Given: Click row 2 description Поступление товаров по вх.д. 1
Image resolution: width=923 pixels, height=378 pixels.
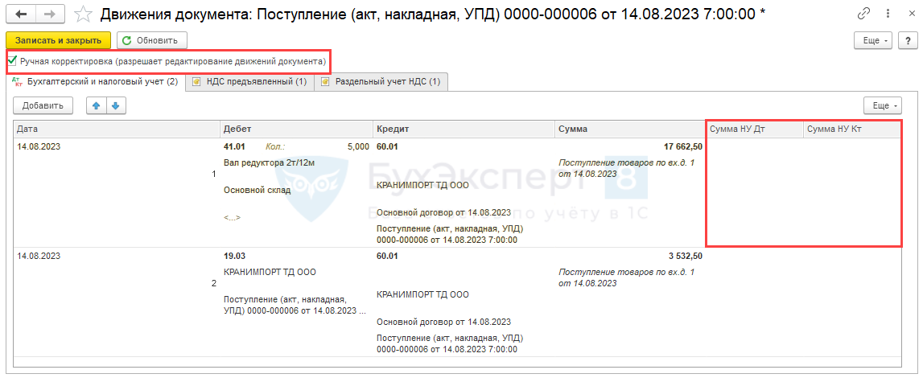Looking at the screenshot, I should click(627, 272).
